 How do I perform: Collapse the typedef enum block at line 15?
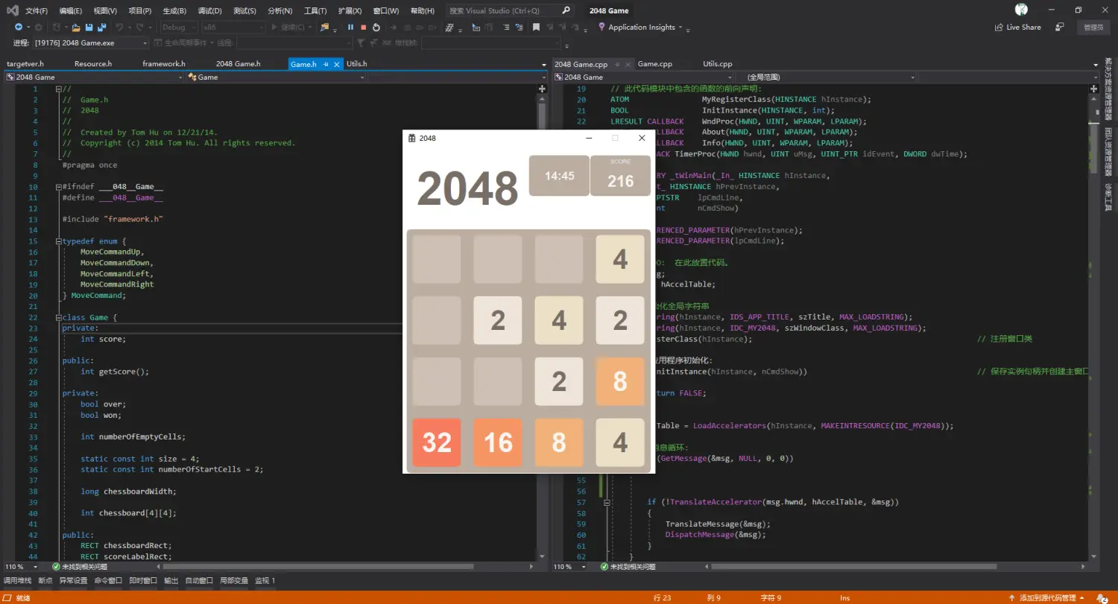(x=58, y=241)
